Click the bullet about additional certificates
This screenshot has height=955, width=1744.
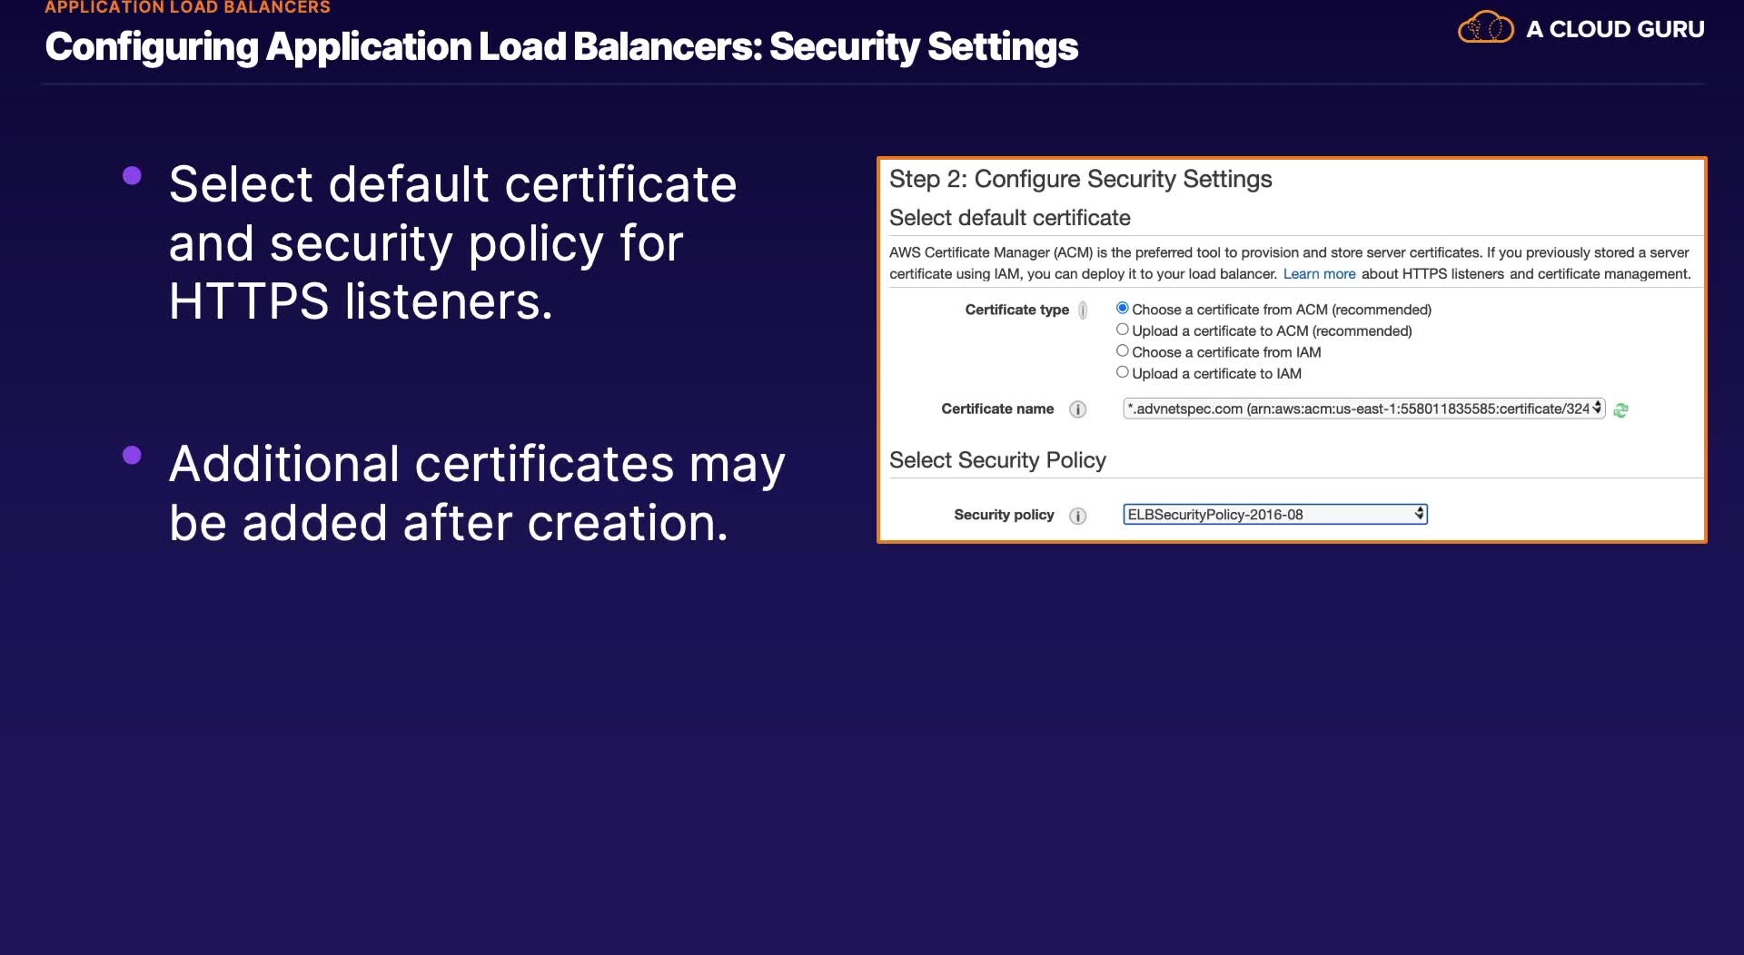tap(477, 493)
